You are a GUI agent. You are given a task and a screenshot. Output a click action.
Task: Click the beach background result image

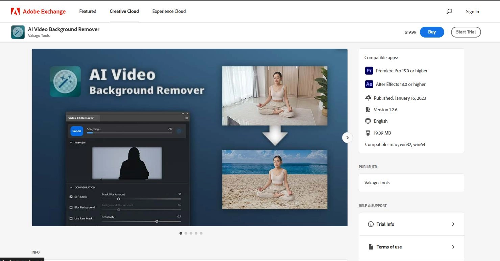[275, 180]
